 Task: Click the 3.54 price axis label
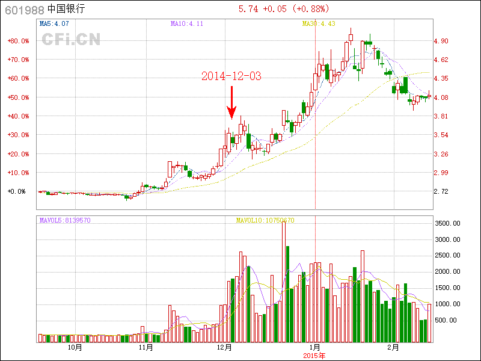click(x=441, y=135)
